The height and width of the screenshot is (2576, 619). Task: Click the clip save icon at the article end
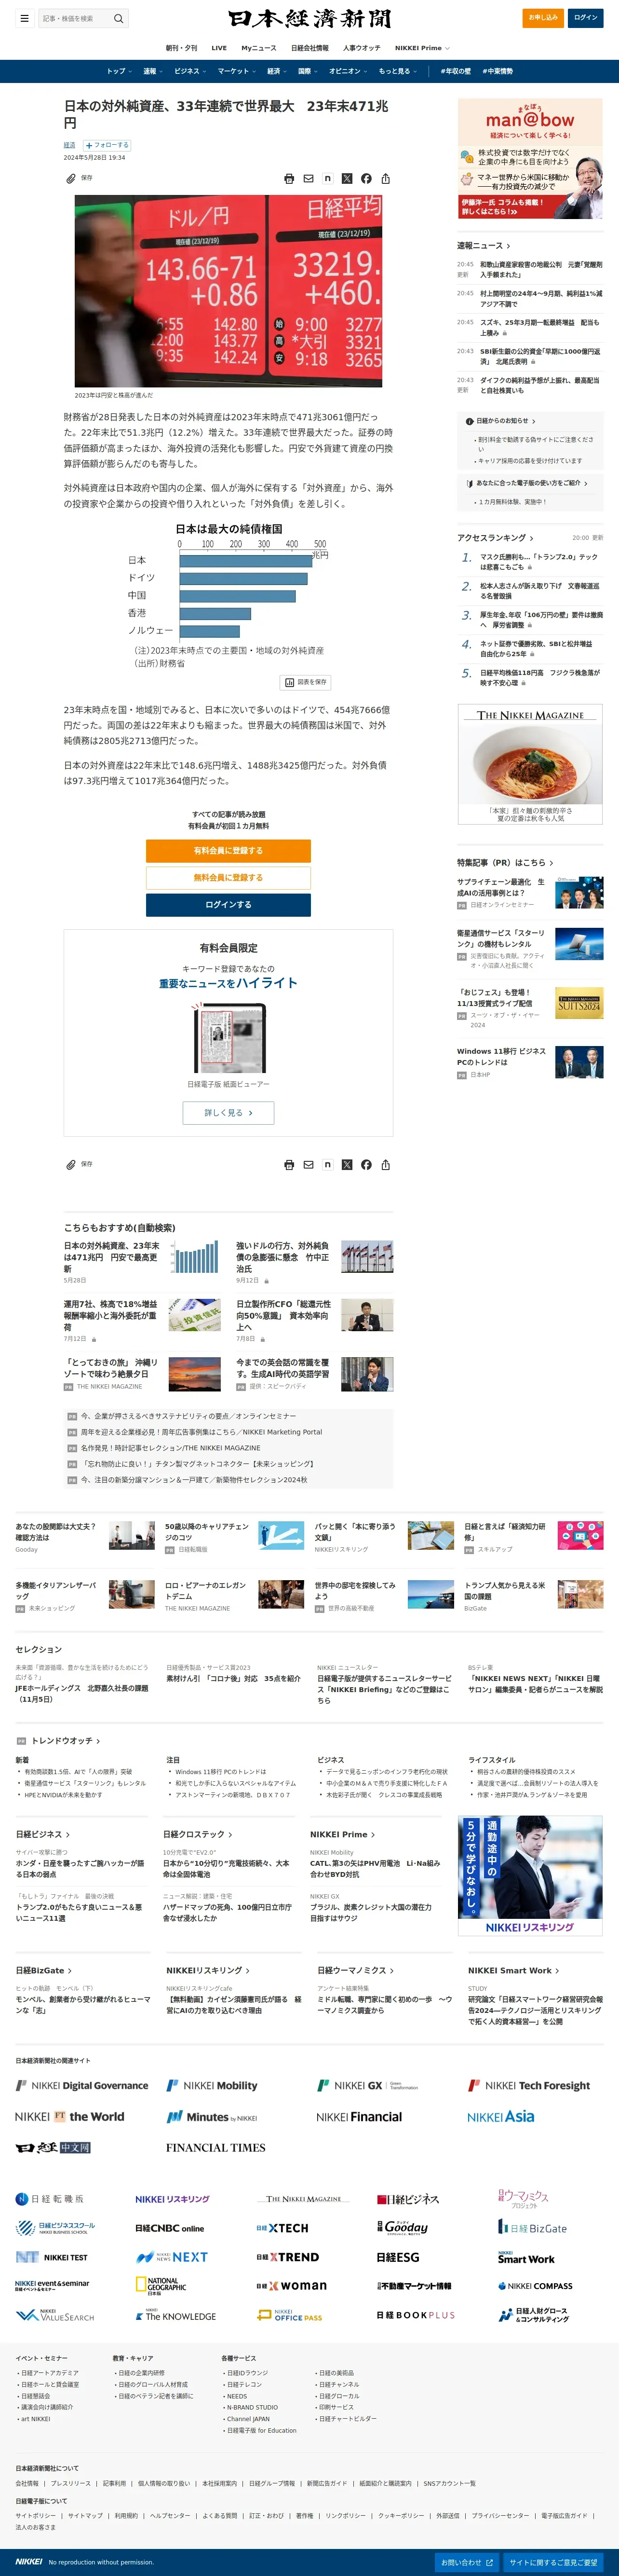tap(71, 1165)
